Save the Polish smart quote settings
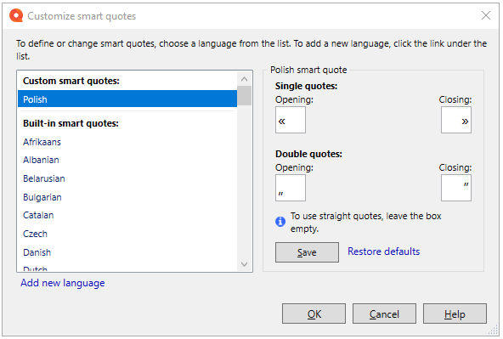Image resolution: width=503 pixels, height=339 pixels. pos(307,252)
